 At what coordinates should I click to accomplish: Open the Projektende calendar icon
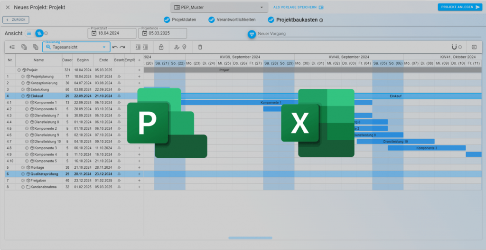pyautogui.click(x=145, y=33)
